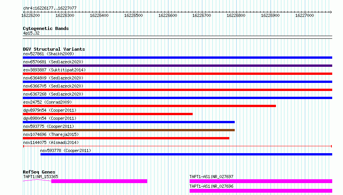Image resolution: width=343 pixels, height=195 pixels.
Task: Select dgv8979n54 (Cooper2011) red variant bar
Action: (108, 114)
